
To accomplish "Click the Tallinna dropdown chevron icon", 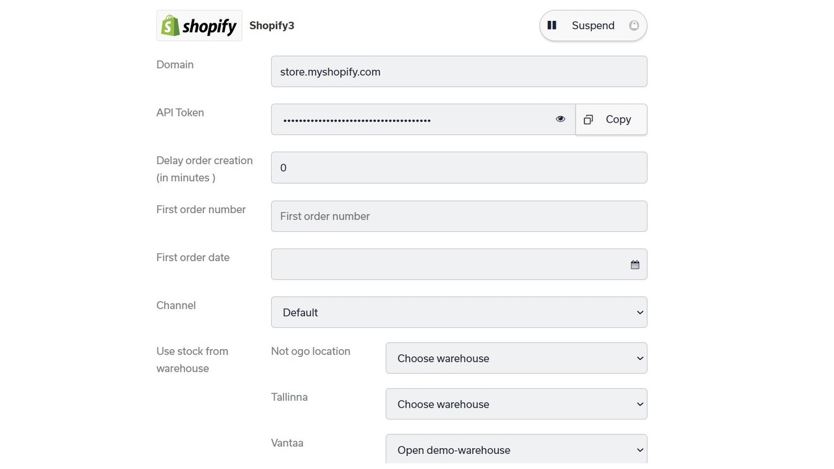I will [x=639, y=404].
